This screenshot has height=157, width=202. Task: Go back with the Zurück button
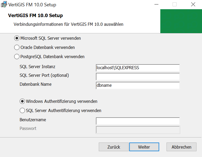(x=114, y=147)
